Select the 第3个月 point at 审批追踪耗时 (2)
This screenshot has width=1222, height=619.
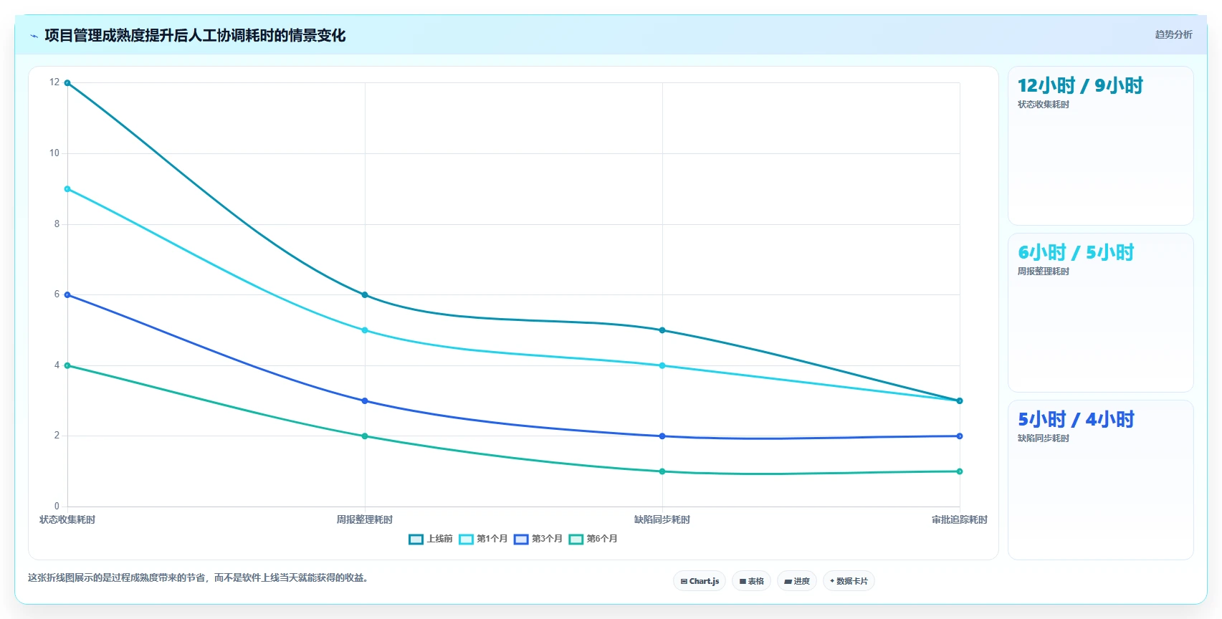point(960,436)
